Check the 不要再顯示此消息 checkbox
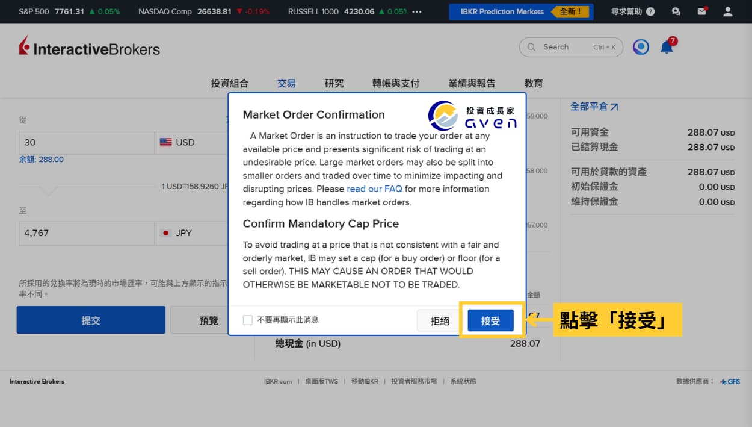This screenshot has height=427, width=752. pyautogui.click(x=247, y=320)
